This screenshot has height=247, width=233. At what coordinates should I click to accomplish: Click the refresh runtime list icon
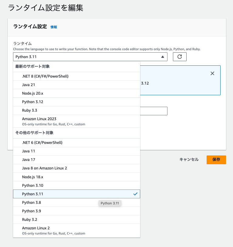[180, 57]
